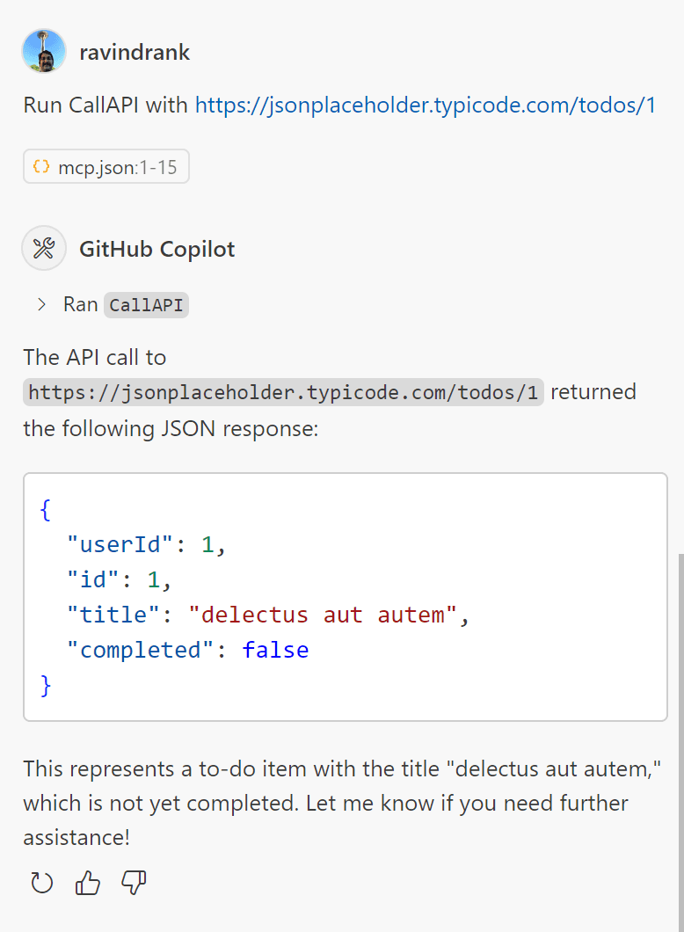Click the chat panel vertical scrollbar
Image resolution: width=684 pixels, height=932 pixels.
point(681,743)
